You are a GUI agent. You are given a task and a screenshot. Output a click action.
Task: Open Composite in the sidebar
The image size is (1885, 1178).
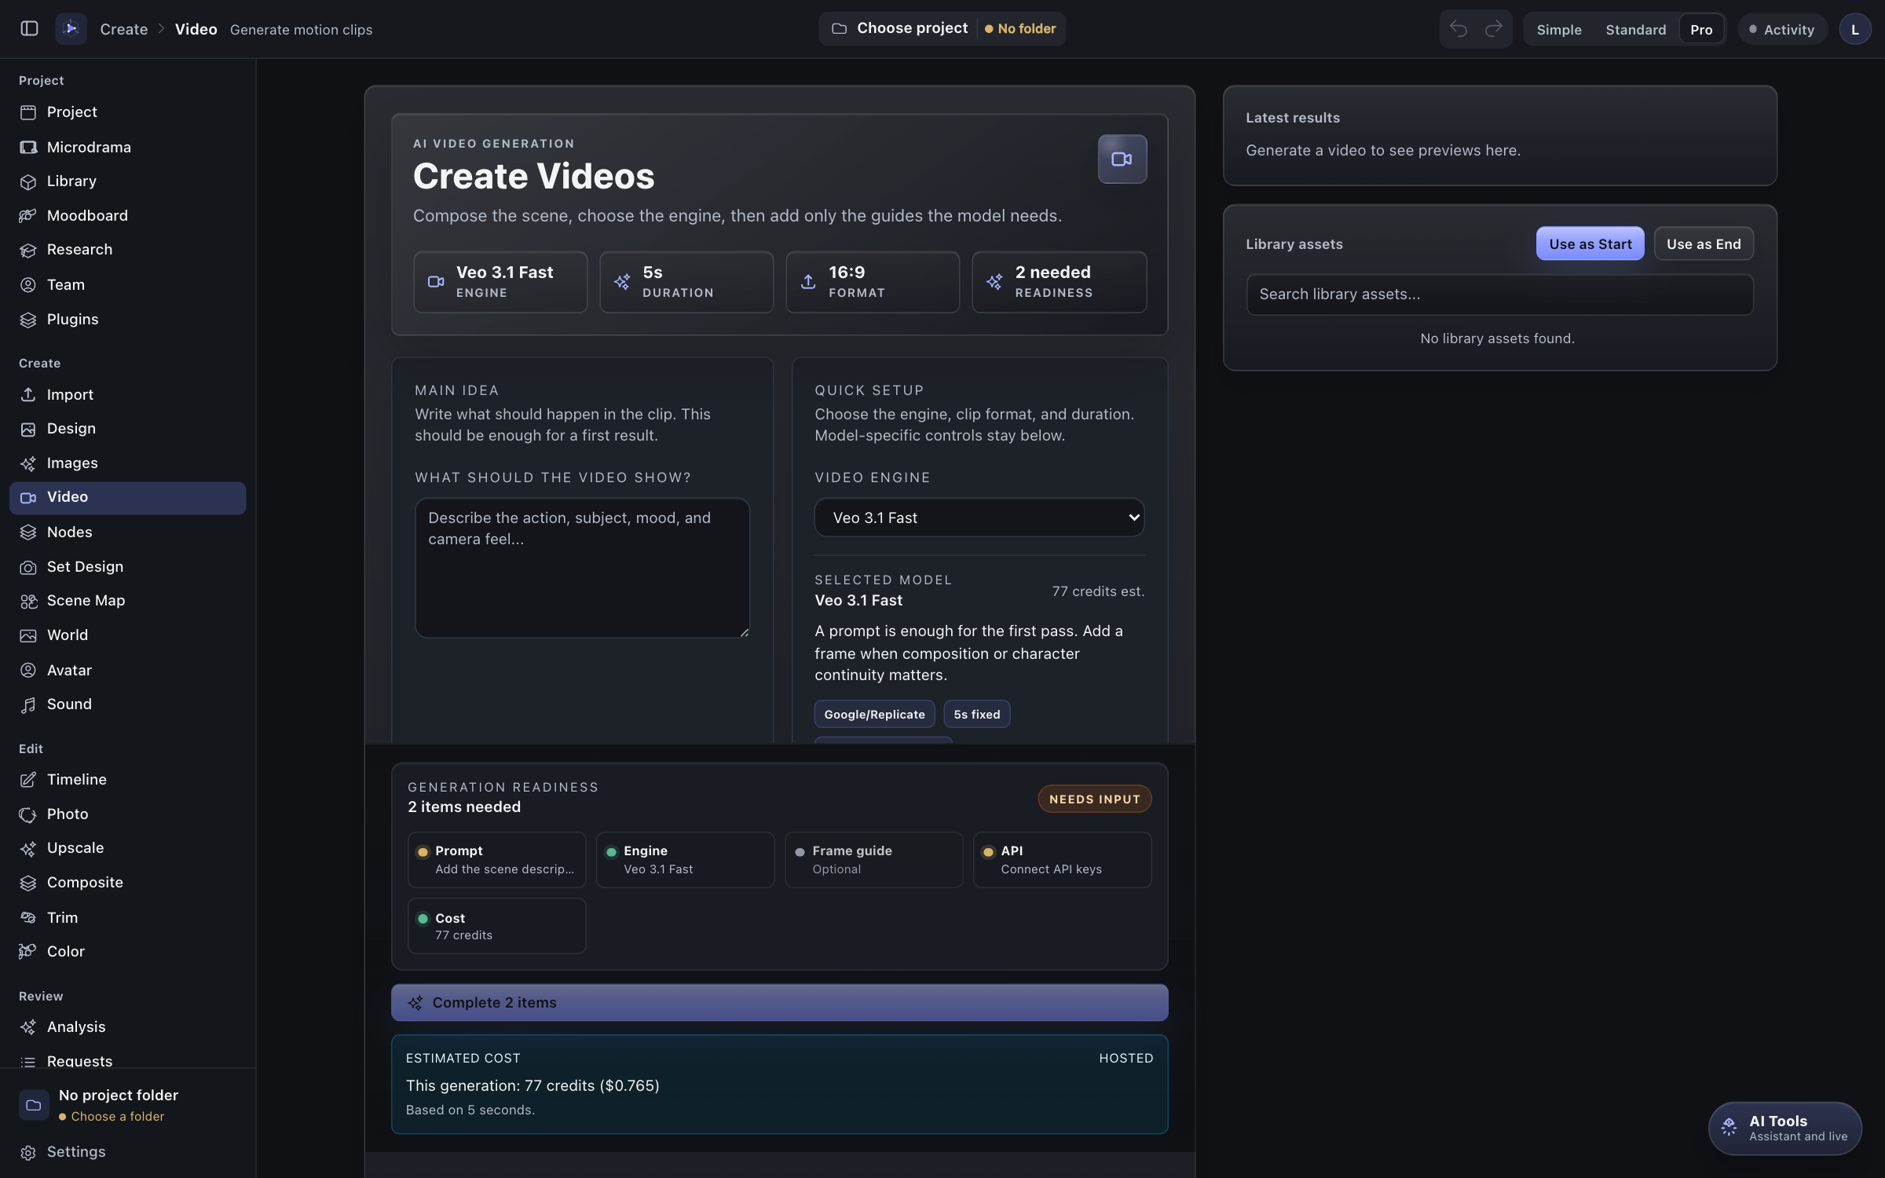pos(127,882)
